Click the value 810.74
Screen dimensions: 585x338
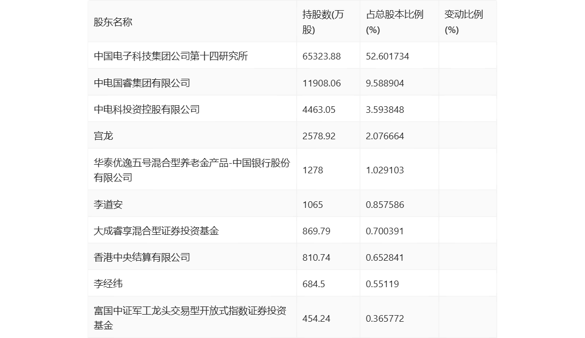[x=316, y=257]
